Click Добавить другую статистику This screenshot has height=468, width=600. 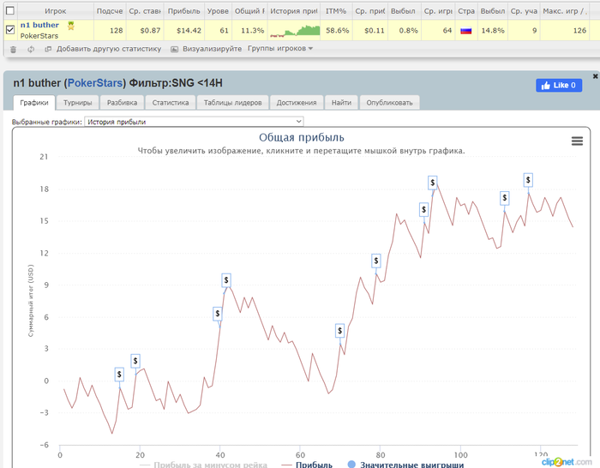point(109,49)
